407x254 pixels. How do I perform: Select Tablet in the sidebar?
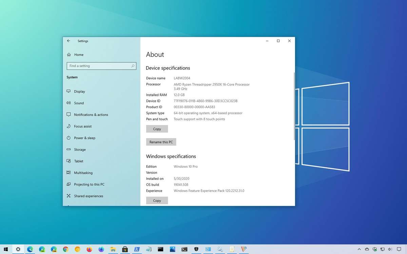[79, 161]
